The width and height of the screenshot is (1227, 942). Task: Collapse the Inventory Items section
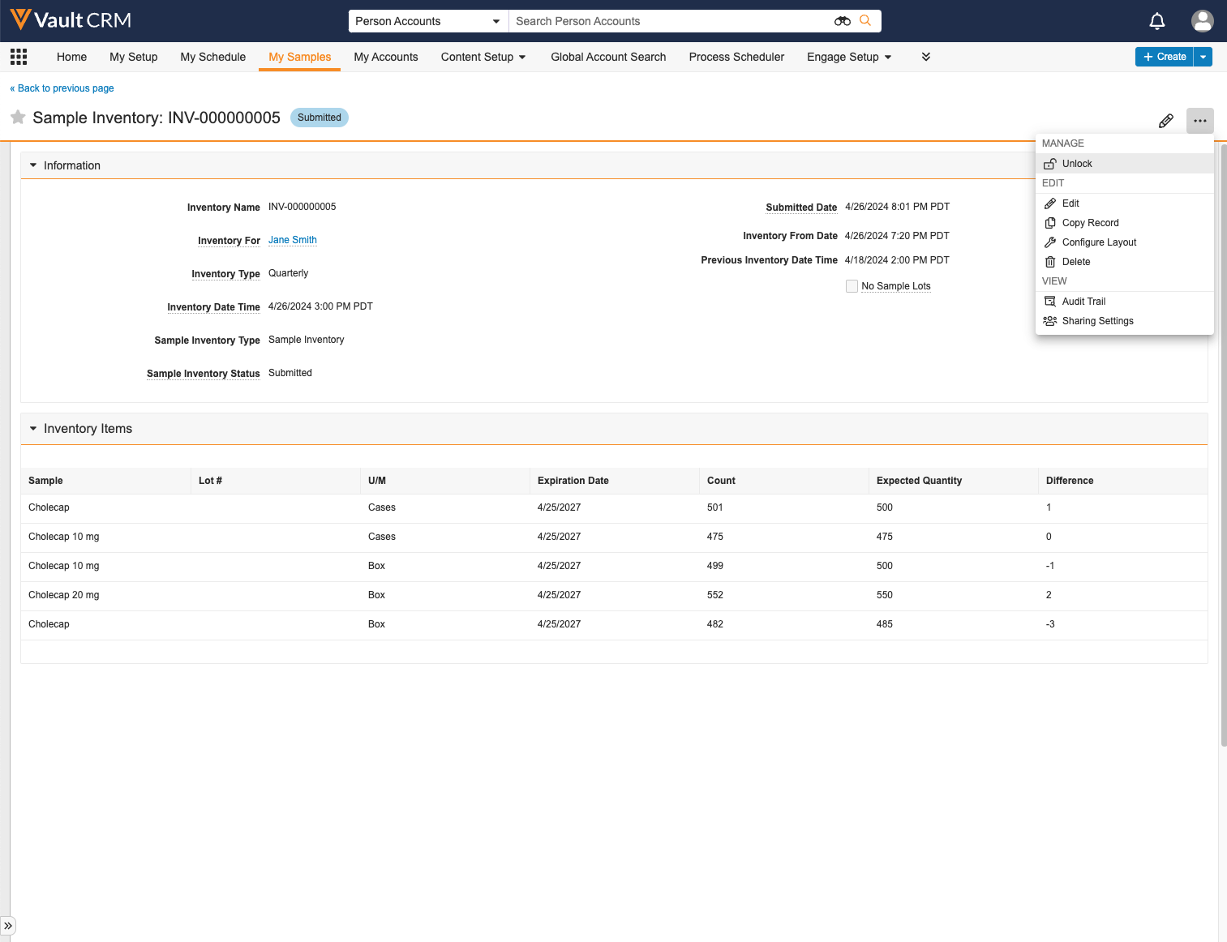(33, 429)
